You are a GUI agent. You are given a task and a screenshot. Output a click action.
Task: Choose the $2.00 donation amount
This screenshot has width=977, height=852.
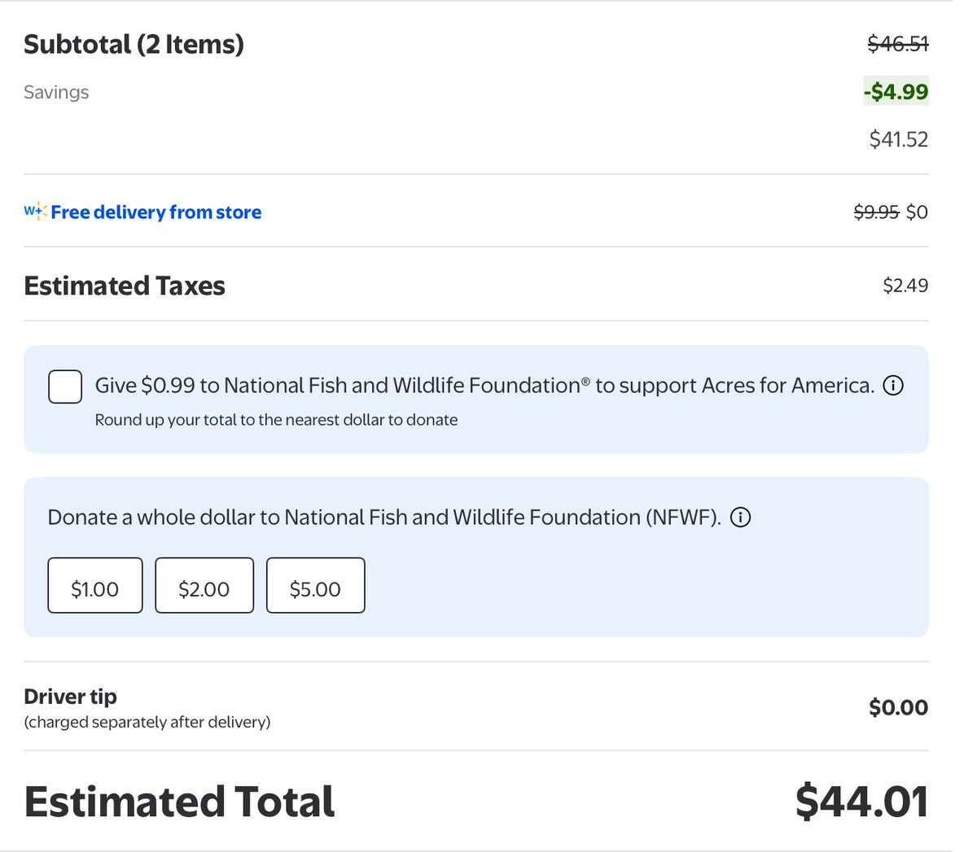(x=204, y=586)
